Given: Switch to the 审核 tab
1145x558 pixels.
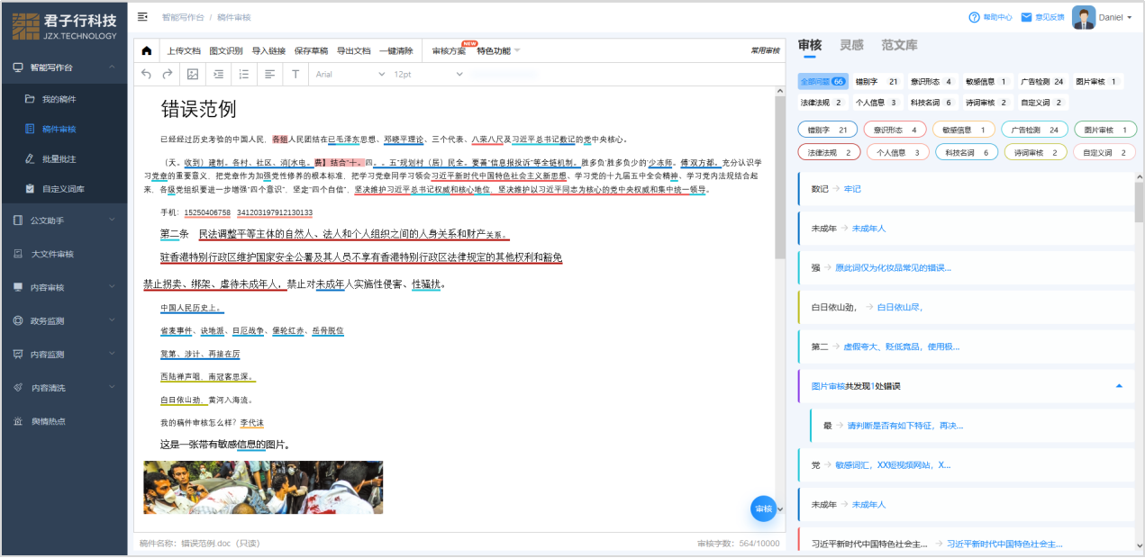Looking at the screenshot, I should (x=809, y=45).
